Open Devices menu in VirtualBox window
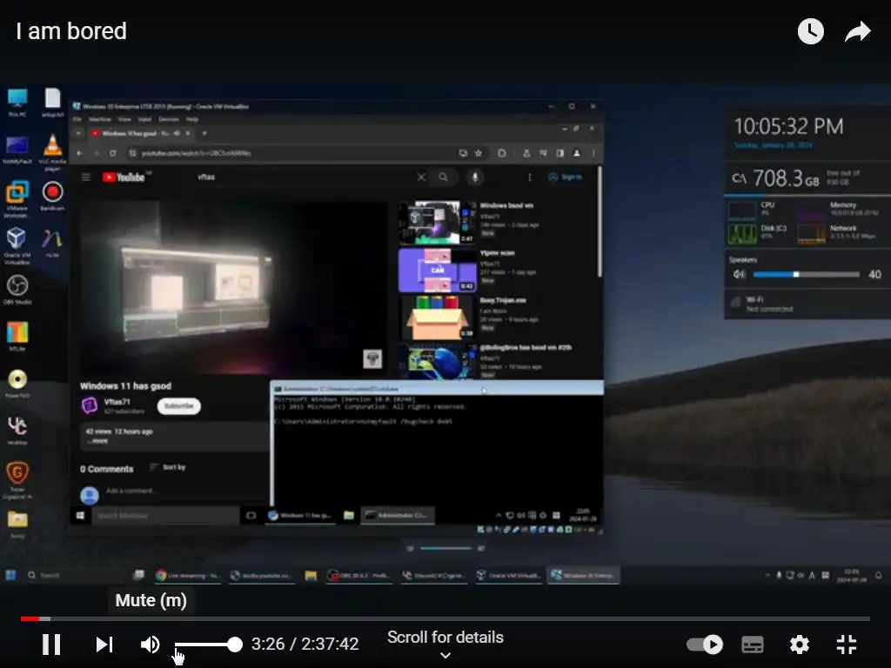This screenshot has width=891, height=668. coord(169,119)
